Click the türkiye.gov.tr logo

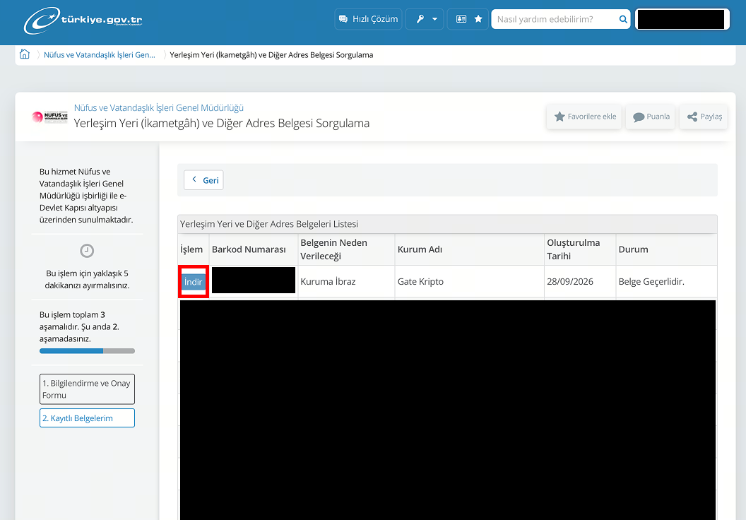click(83, 20)
